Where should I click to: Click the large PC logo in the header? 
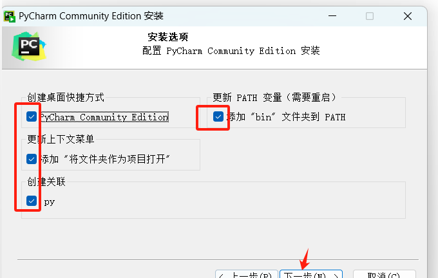click(x=29, y=46)
